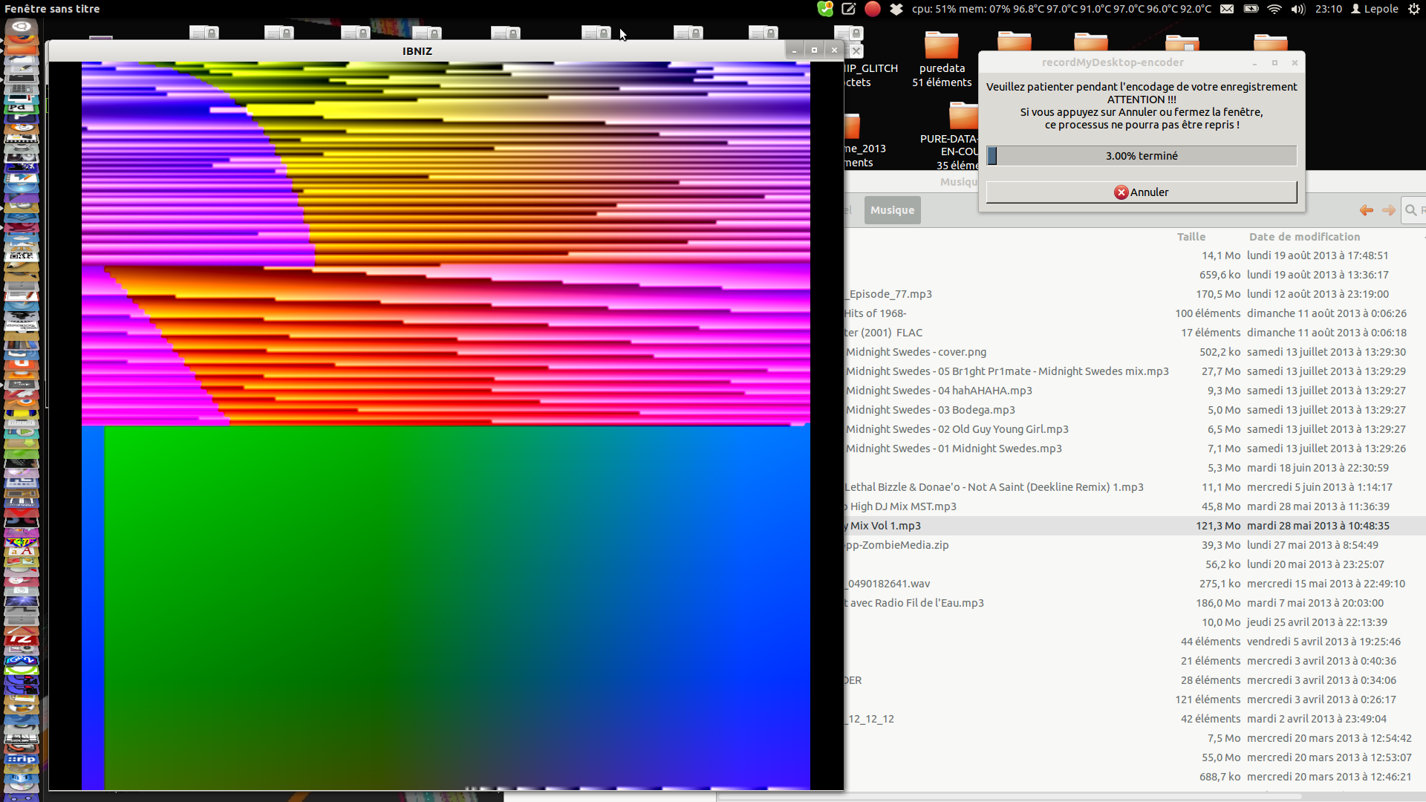Click the Wi-Fi network indicator
The height and width of the screenshot is (802, 1426).
[1274, 9]
